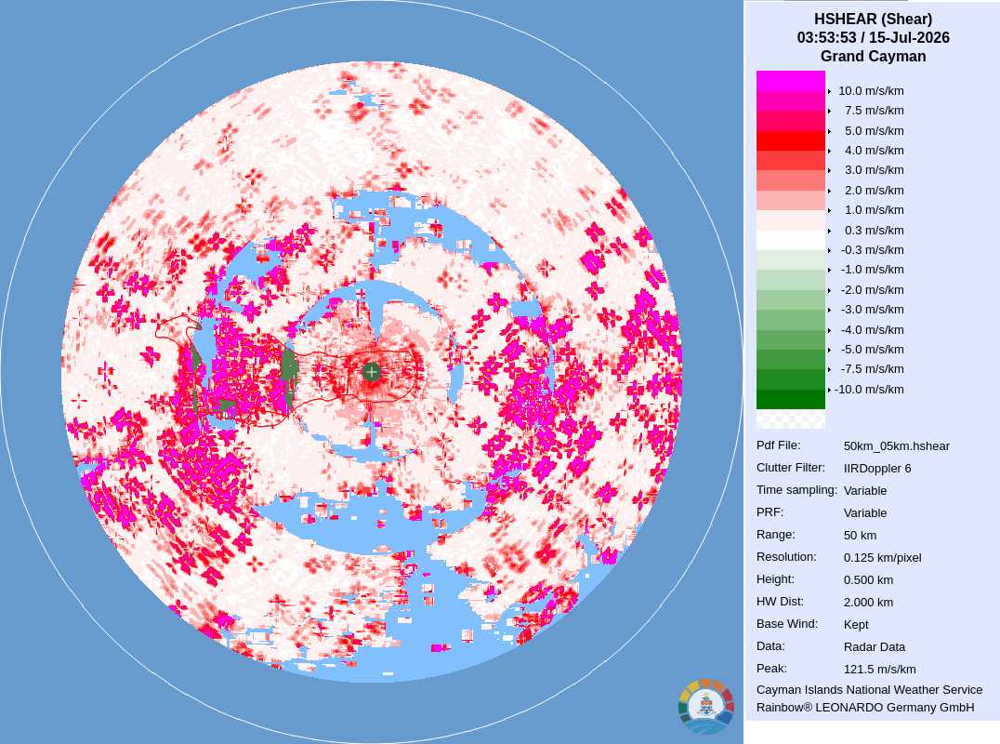The width and height of the screenshot is (1000, 744).
Task: Click the -10.0 m/s/km dark green swatch
Action: pyautogui.click(x=790, y=399)
